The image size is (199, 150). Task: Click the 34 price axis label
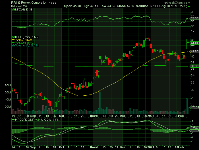pos(192,76)
